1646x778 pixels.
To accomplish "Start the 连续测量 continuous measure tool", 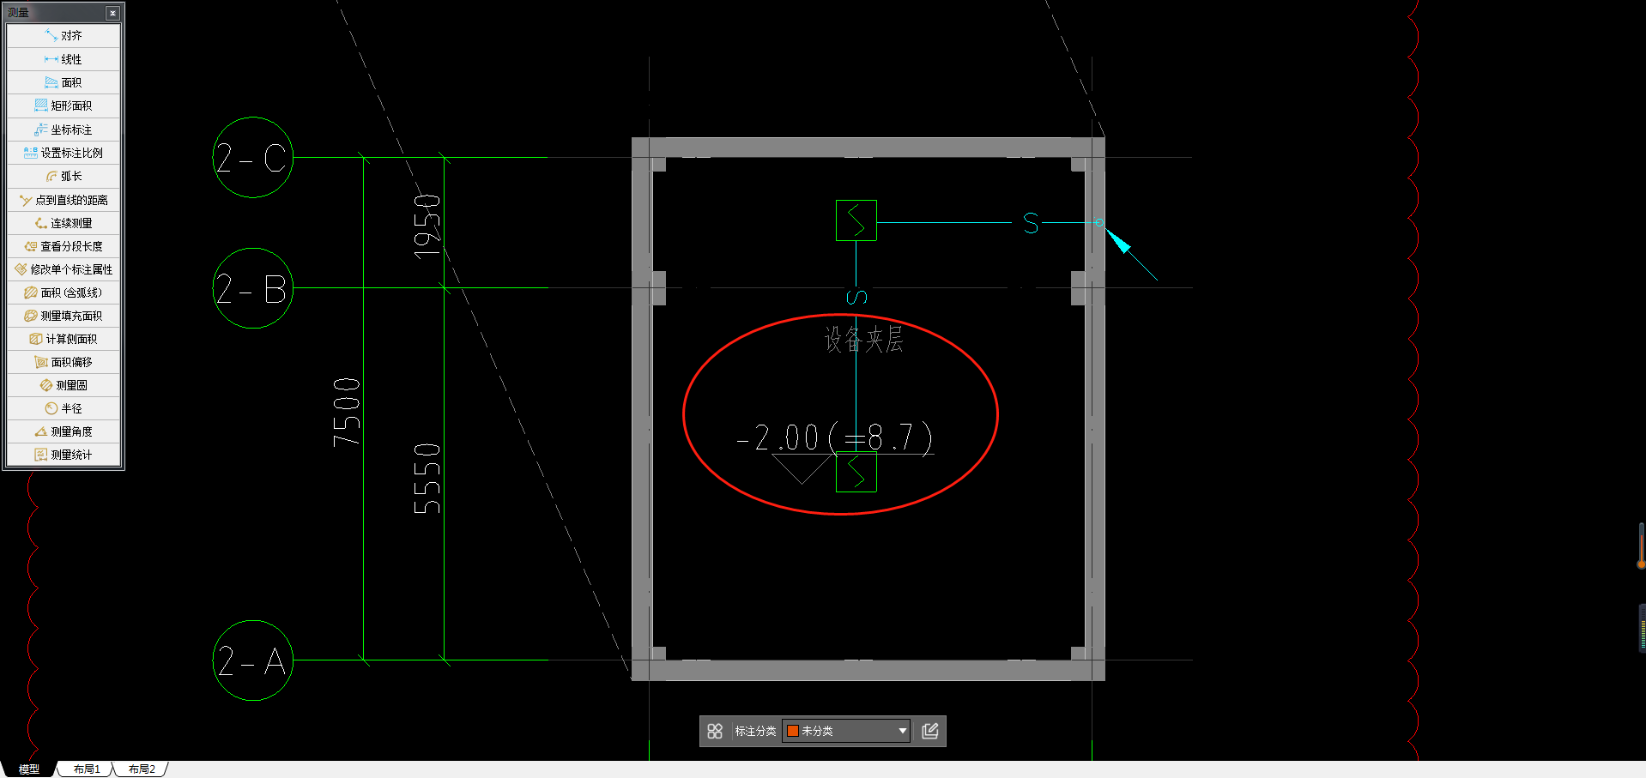I will [x=64, y=223].
